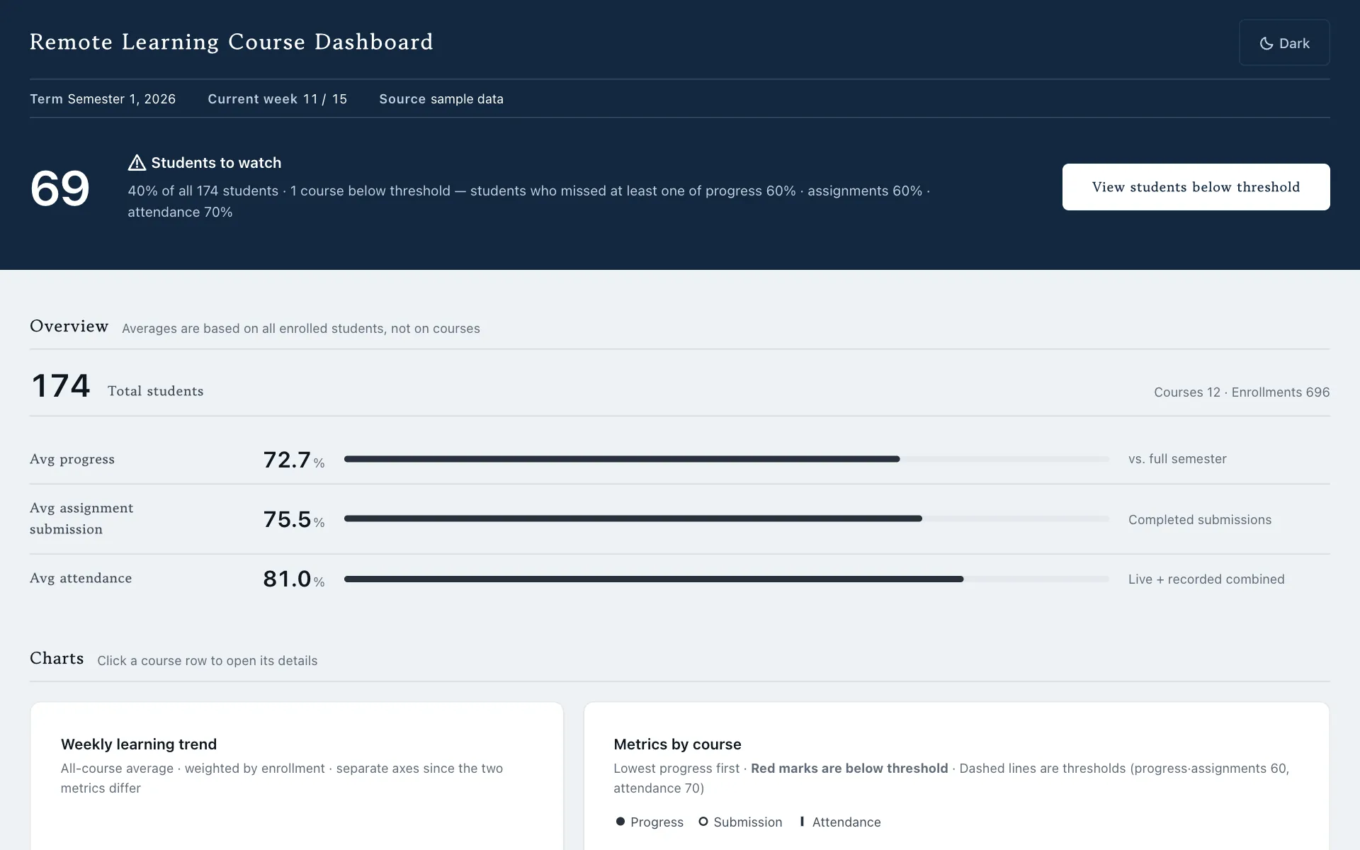Click the Live + recorded combined note
This screenshot has width=1360, height=850.
tap(1206, 579)
